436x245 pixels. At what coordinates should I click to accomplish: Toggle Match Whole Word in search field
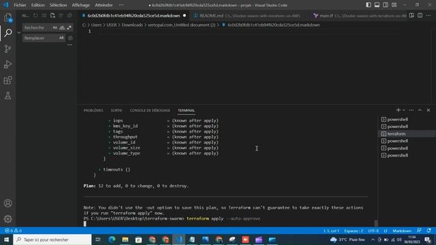(62, 27)
